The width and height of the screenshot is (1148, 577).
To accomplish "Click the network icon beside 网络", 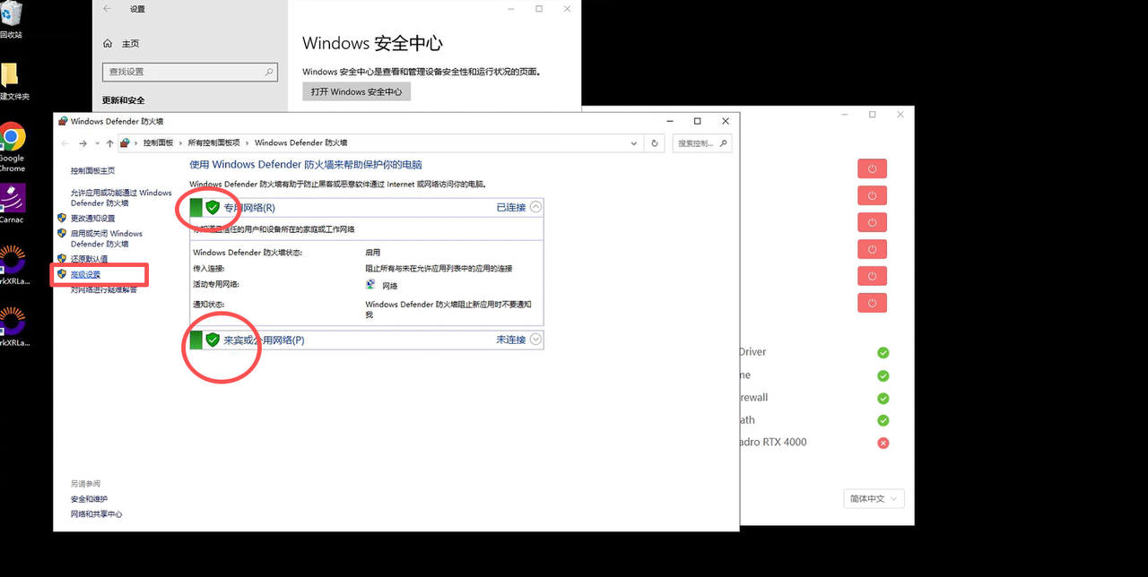I will click(371, 284).
